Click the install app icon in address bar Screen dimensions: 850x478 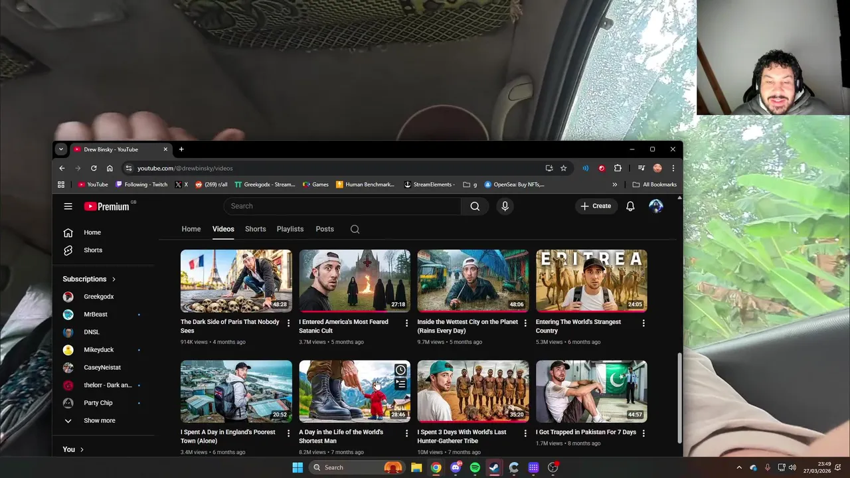(x=549, y=169)
